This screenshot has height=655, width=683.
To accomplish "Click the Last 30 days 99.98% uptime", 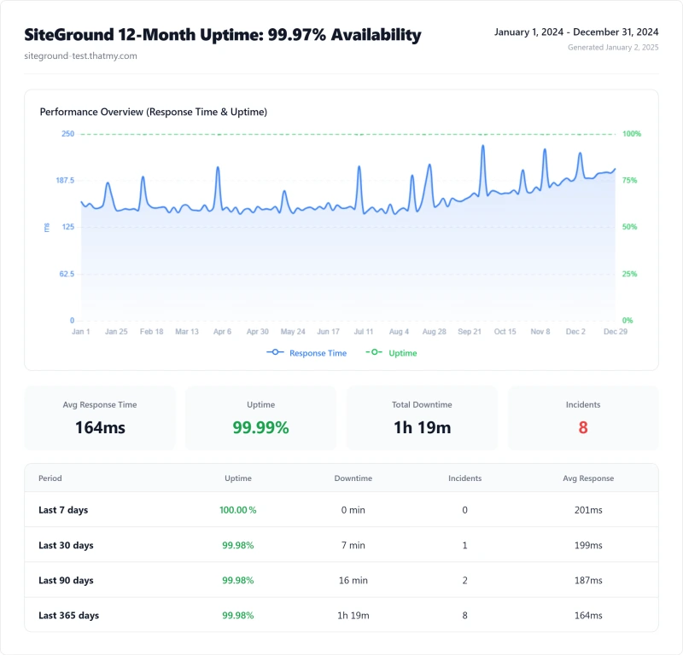I will pyautogui.click(x=238, y=545).
